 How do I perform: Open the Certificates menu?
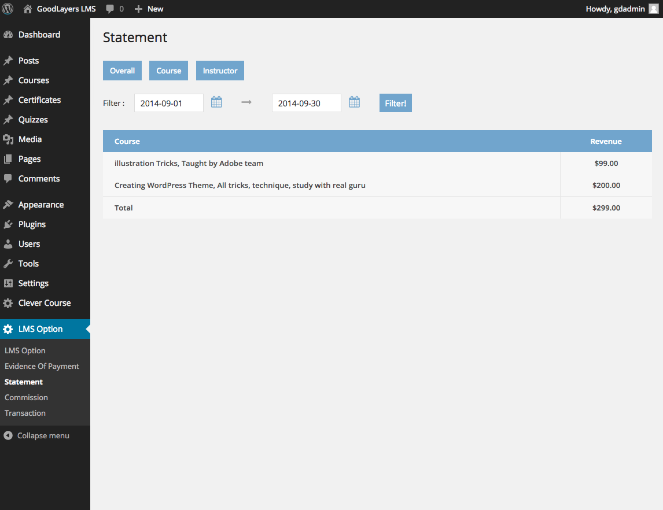click(x=45, y=100)
